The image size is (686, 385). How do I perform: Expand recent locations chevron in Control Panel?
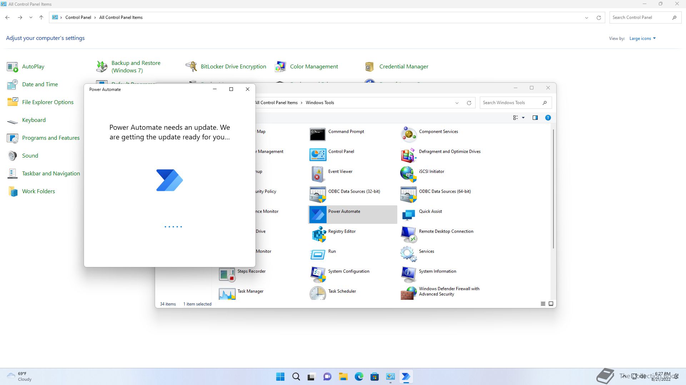(31, 17)
